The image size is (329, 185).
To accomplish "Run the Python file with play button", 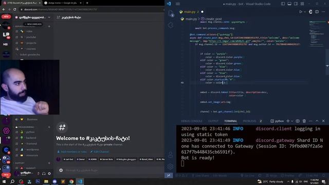I will point(301,12).
